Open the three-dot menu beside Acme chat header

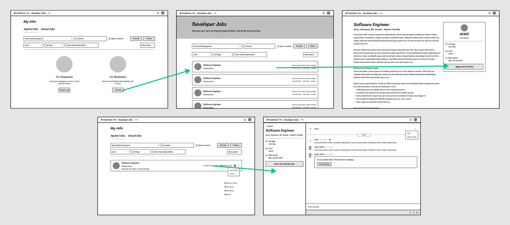coord(415,129)
